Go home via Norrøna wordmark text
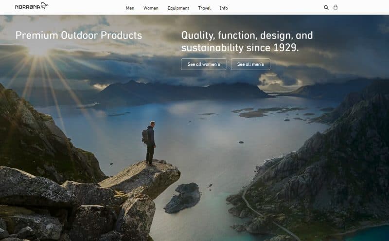 tap(27, 7)
